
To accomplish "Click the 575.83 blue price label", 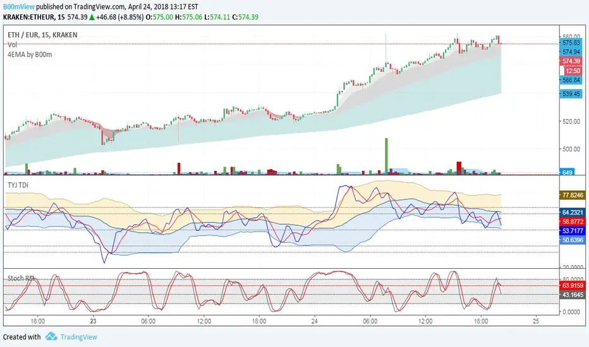I will coord(571,43).
